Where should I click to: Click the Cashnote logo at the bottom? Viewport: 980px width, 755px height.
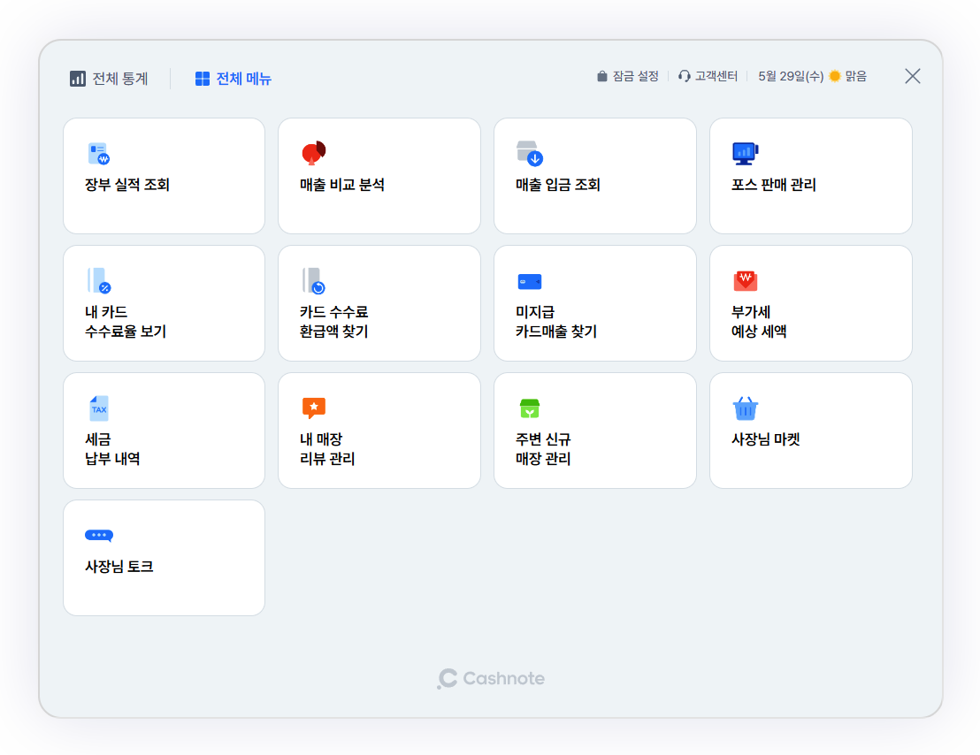(491, 679)
